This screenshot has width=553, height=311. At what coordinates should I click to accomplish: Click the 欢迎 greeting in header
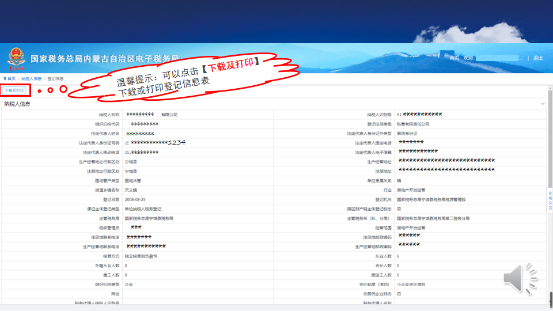(468, 58)
